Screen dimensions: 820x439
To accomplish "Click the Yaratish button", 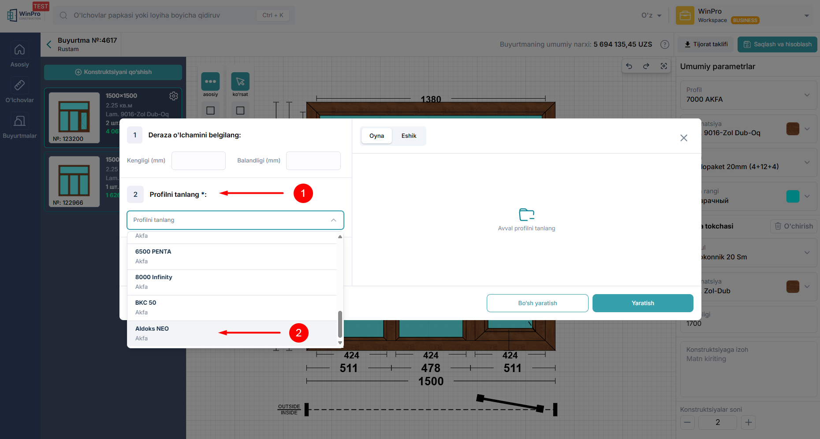I will 642,303.
